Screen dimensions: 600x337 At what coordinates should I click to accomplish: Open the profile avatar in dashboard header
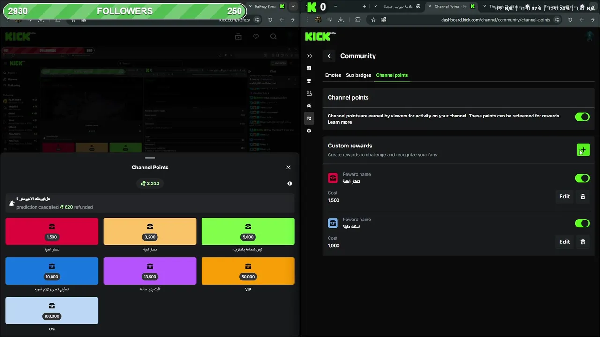point(590,36)
